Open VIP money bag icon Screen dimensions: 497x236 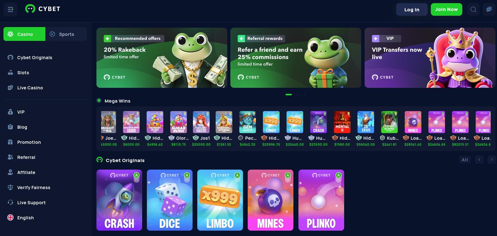10,112
